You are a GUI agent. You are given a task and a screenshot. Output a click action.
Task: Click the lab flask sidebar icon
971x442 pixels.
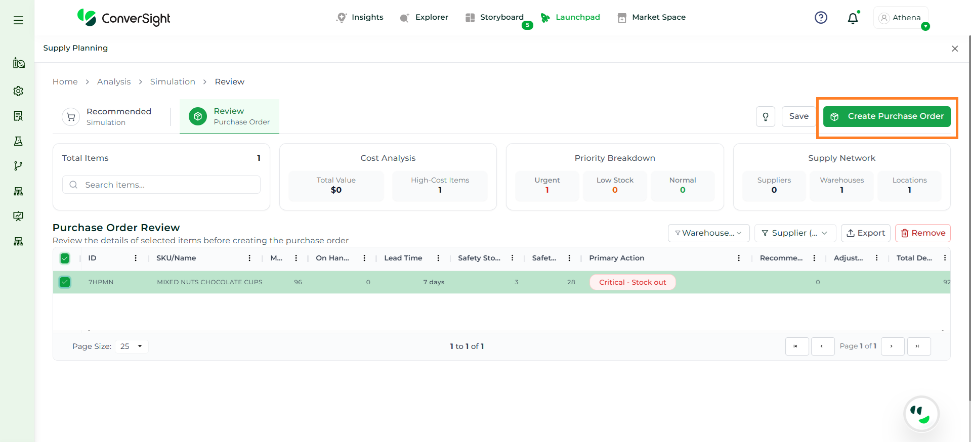[x=18, y=141]
